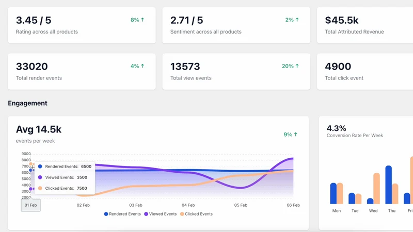Image resolution: width=413 pixels, height=232 pixels.
Task: Toggle Clicked Events legend entry
Action: (196, 214)
